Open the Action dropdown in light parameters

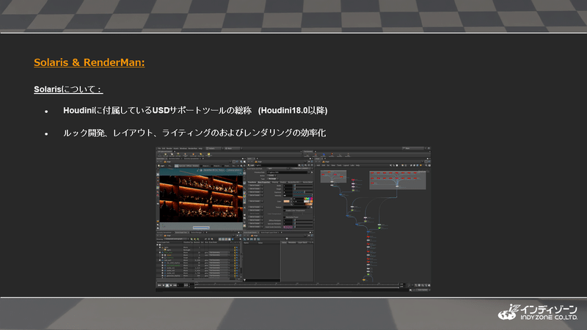pos(271,175)
